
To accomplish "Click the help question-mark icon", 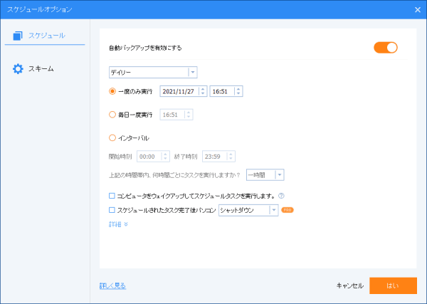I will pyautogui.click(x=281, y=196).
